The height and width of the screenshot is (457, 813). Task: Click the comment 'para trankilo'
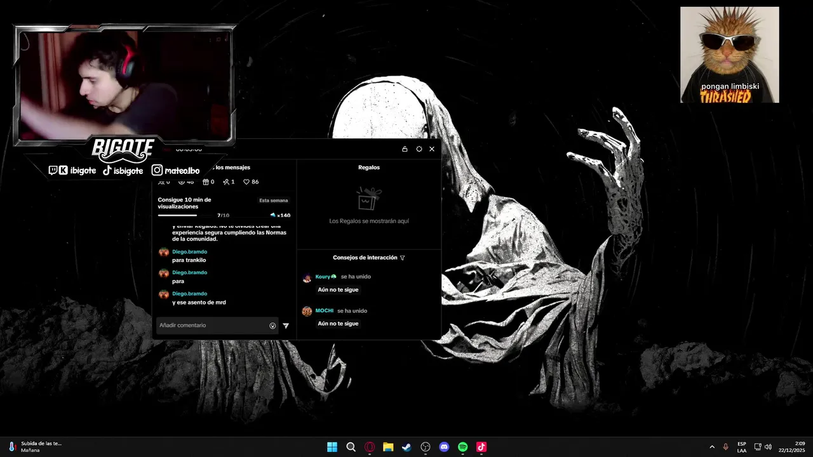click(x=189, y=260)
